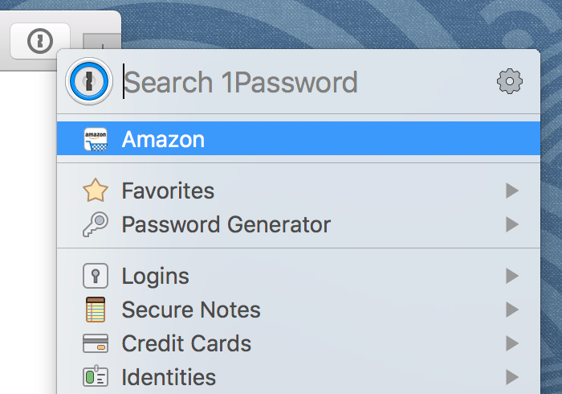
Task: Click the 1Password toolbar extension button
Action: tap(40, 40)
